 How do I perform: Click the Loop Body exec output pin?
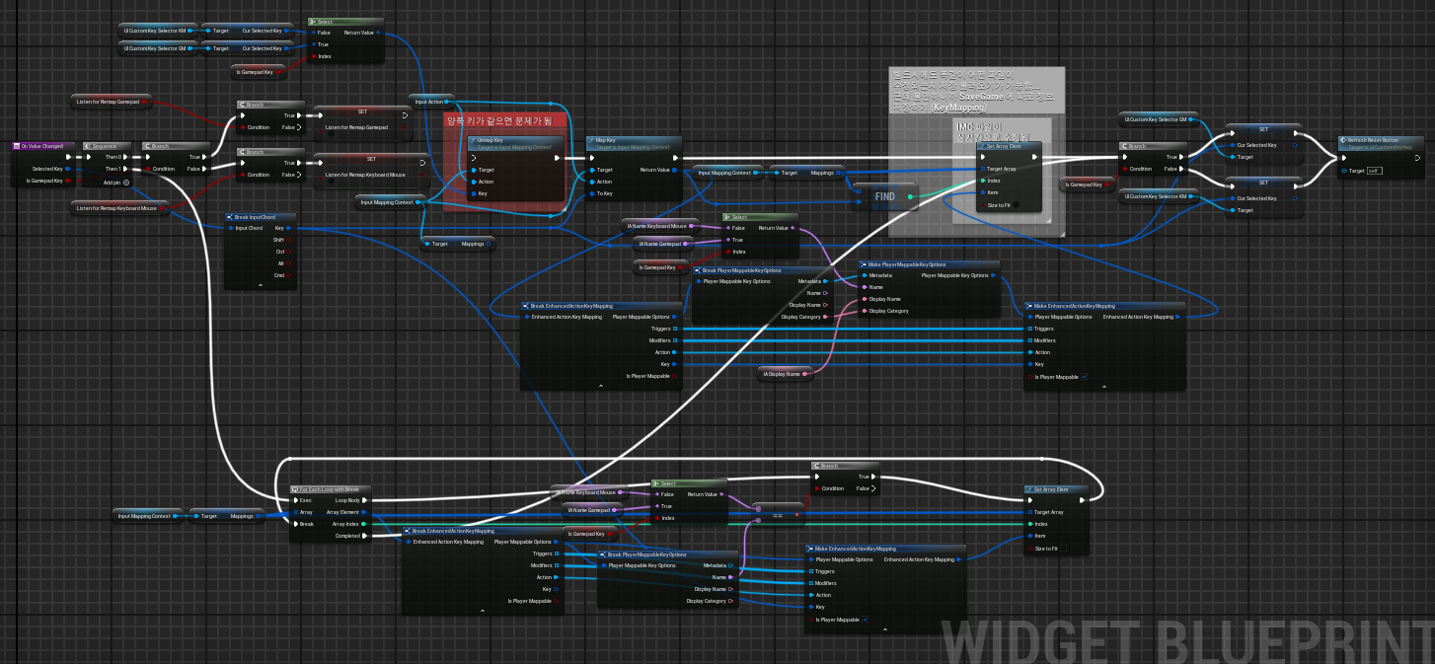365,500
